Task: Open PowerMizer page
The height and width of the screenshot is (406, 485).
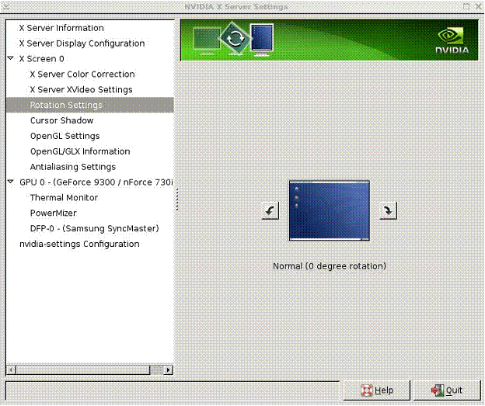Action: (x=53, y=213)
